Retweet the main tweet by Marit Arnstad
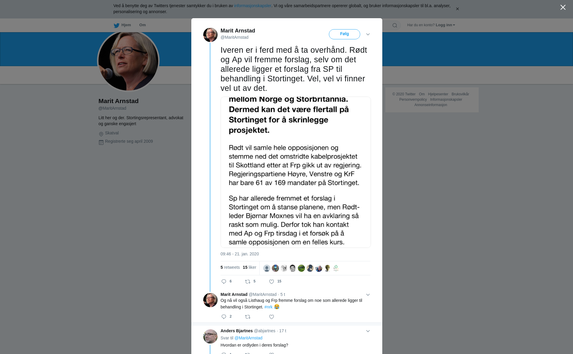This screenshot has width=573, height=354. point(248,282)
